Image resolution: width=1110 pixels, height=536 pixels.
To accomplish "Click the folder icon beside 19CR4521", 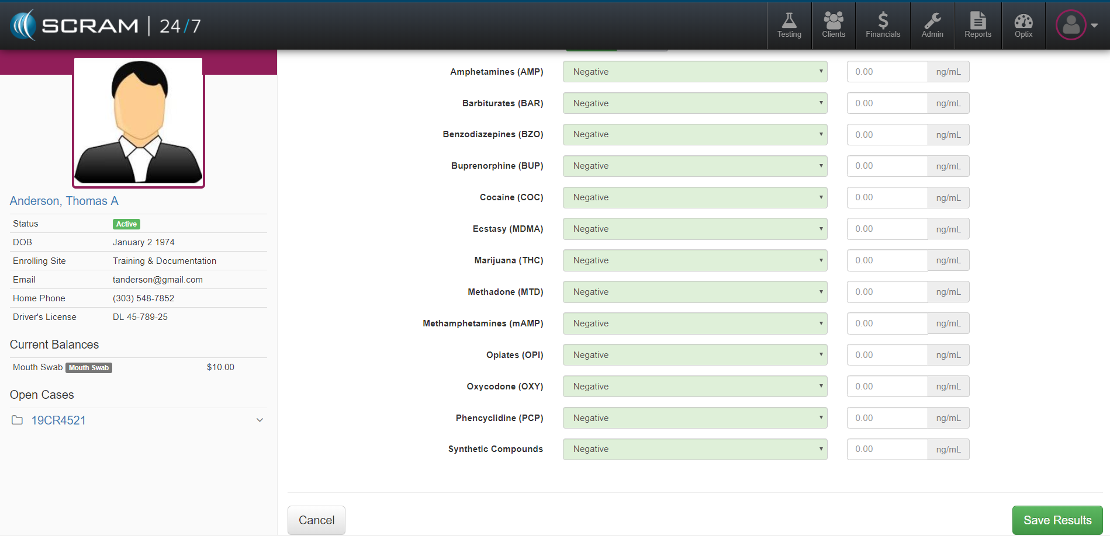I will (18, 420).
